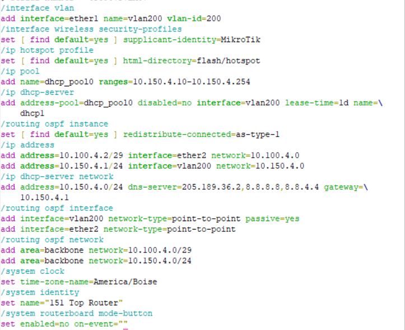The image size is (405, 330).
Task: Click the '/ip pool' line
Action: coord(20,71)
